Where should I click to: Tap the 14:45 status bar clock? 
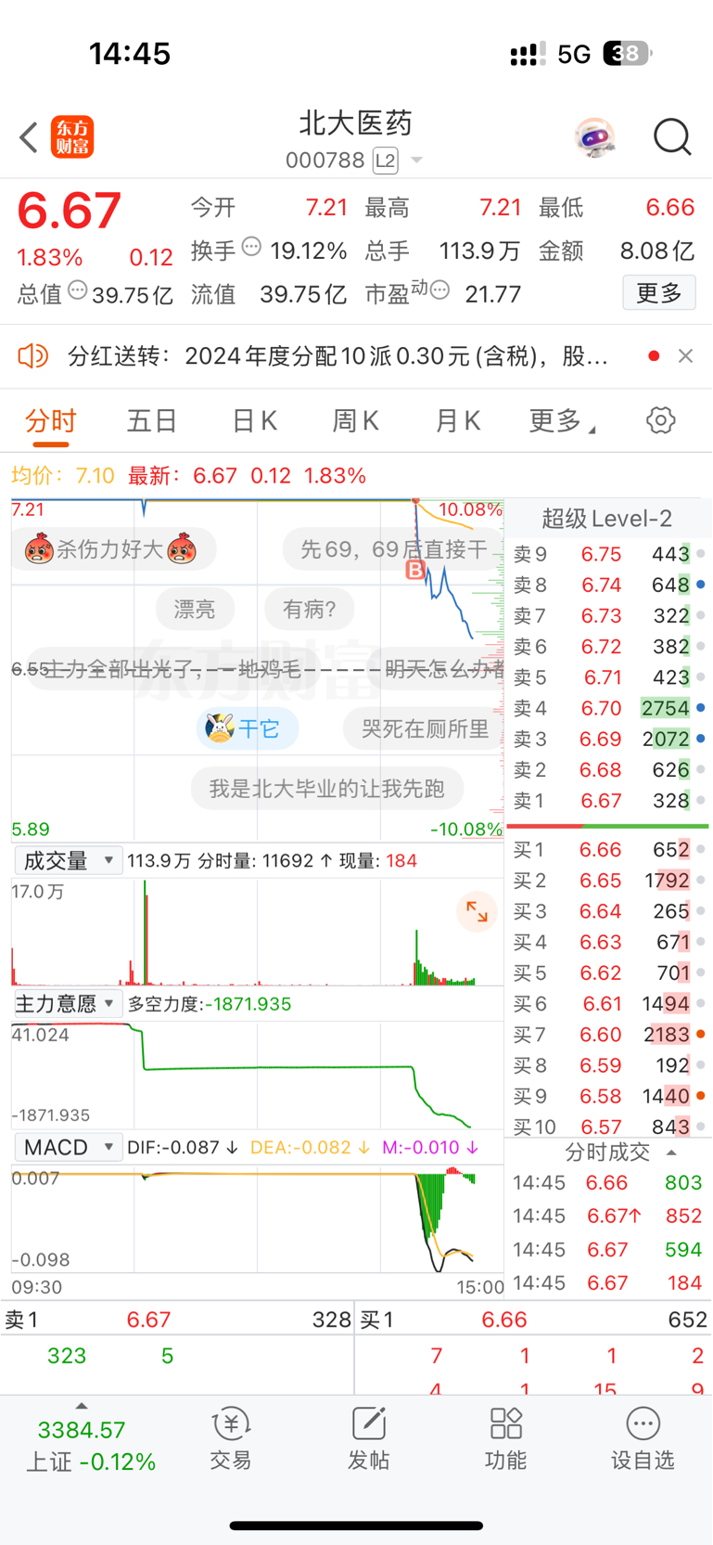pyautogui.click(x=130, y=54)
